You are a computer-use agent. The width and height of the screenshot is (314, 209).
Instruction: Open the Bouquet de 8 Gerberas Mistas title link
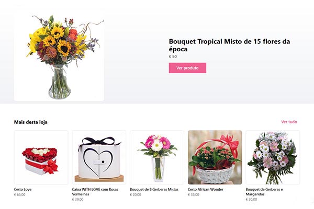pyautogui.click(x=154, y=189)
